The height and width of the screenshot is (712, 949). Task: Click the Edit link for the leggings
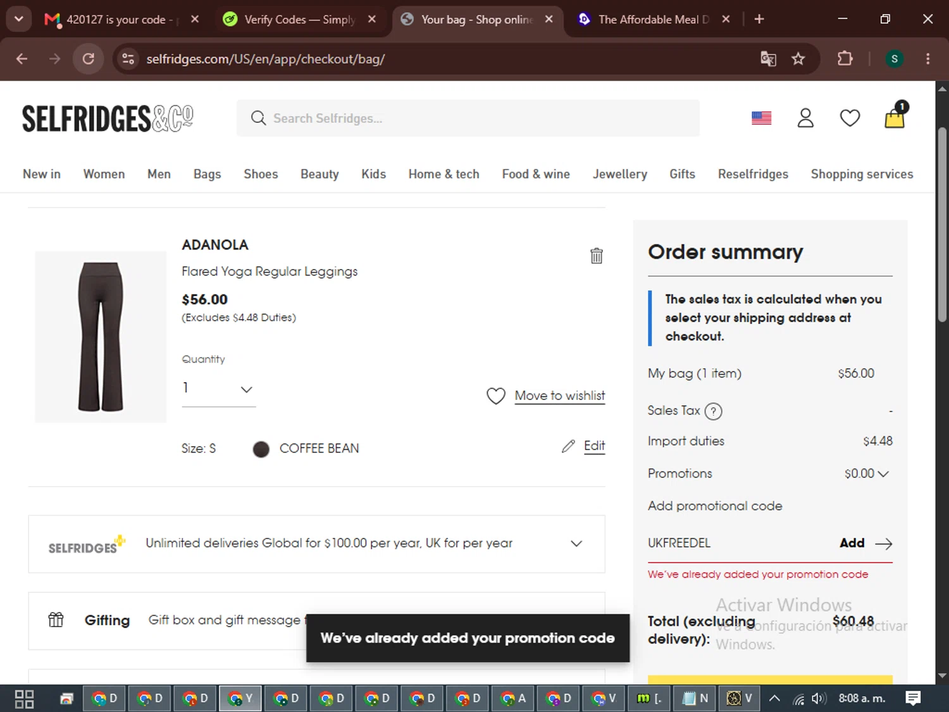pos(595,446)
